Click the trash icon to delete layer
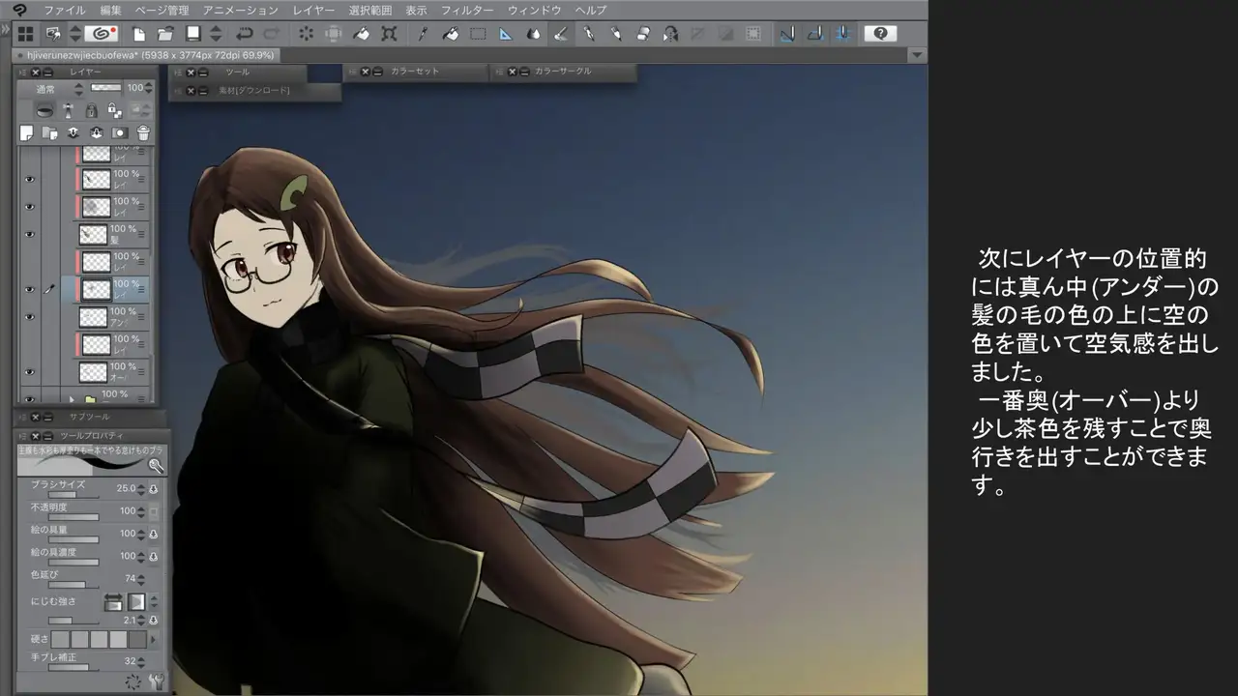This screenshot has width=1238, height=696. [143, 133]
